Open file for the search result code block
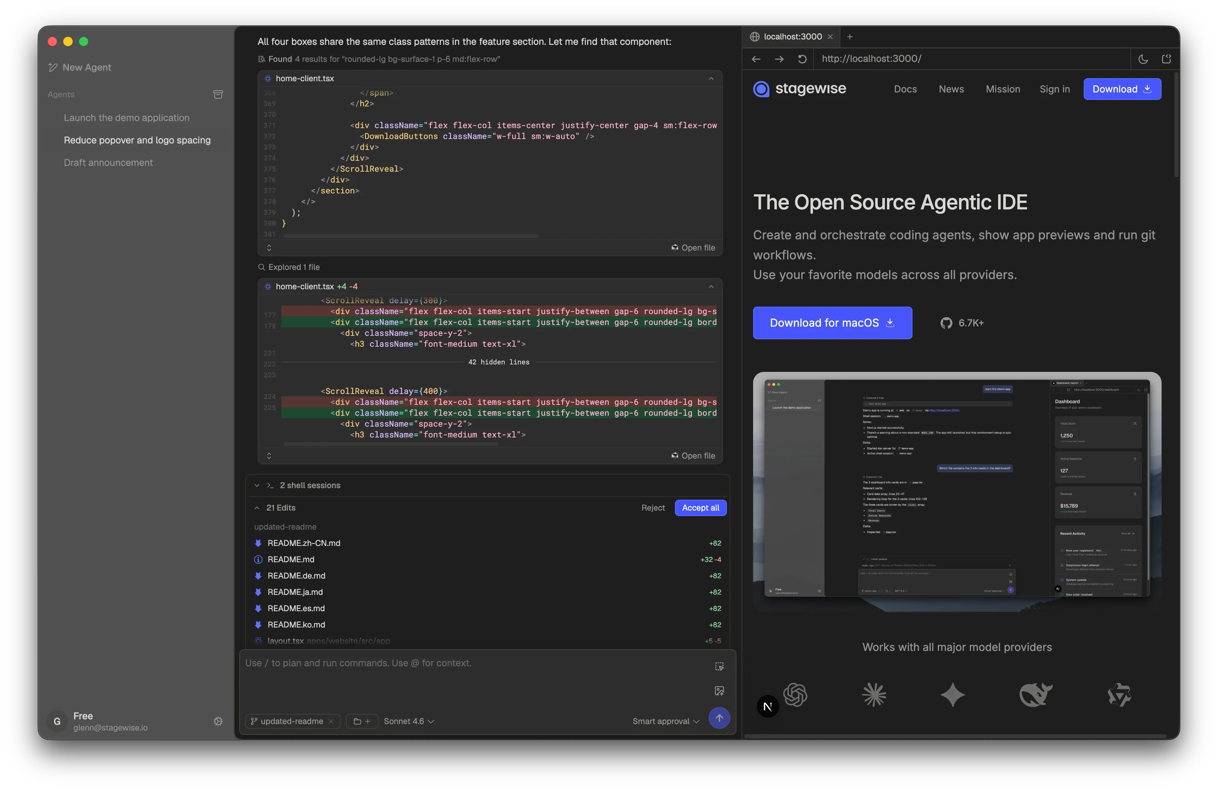 693,248
